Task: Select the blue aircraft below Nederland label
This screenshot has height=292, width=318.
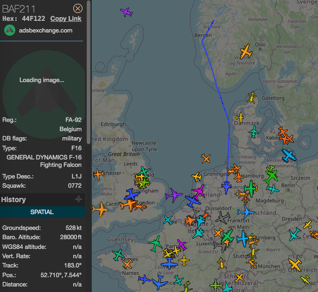Action: point(192,201)
